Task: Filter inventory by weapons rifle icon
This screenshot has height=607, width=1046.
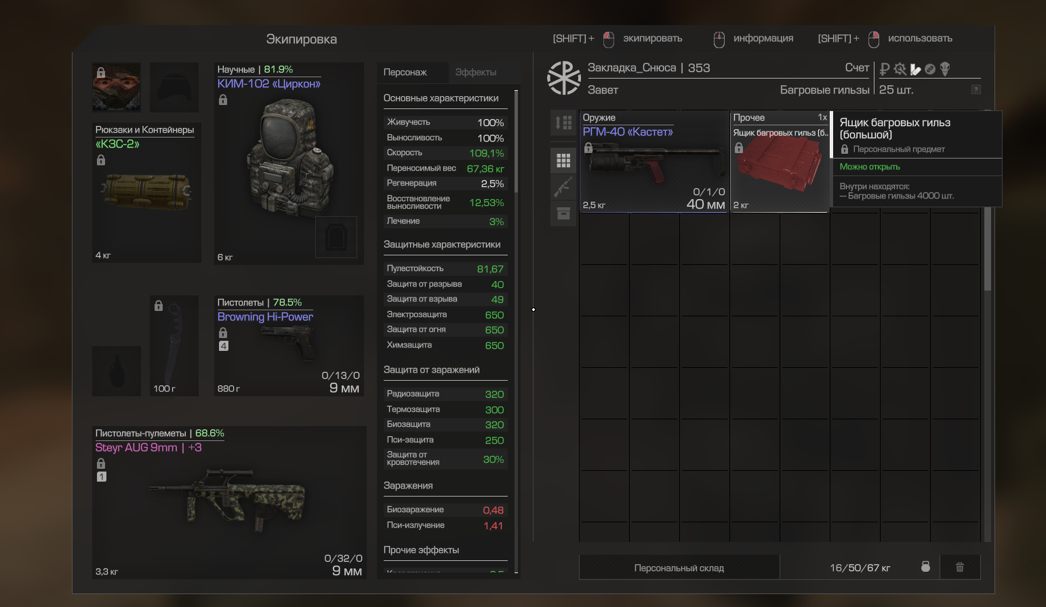Action: tap(563, 187)
